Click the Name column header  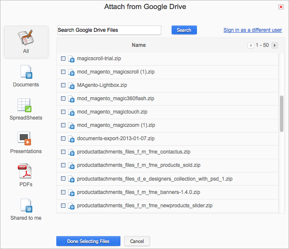(138, 45)
